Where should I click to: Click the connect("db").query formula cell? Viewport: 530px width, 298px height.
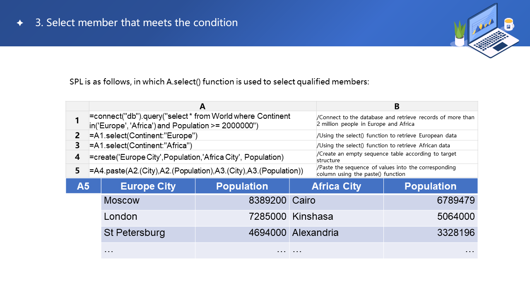[x=202, y=120]
